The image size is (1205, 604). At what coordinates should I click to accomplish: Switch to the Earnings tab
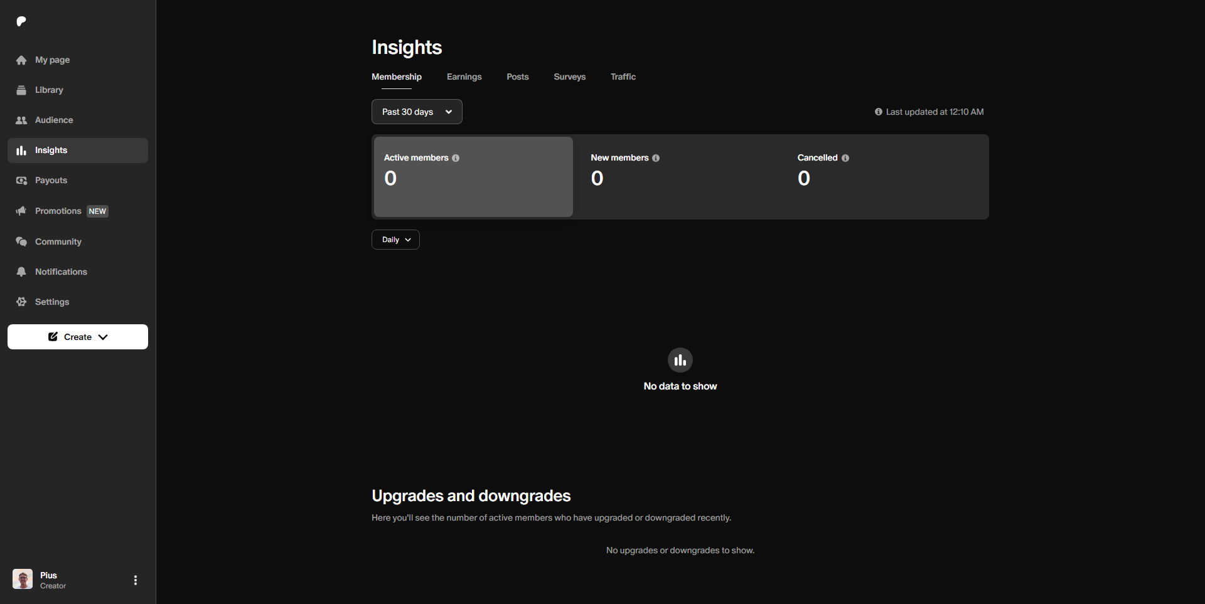coord(464,77)
